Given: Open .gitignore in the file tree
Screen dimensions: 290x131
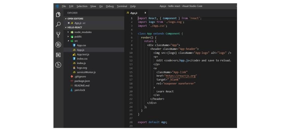Looking at the screenshot, I should click(x=80, y=76).
